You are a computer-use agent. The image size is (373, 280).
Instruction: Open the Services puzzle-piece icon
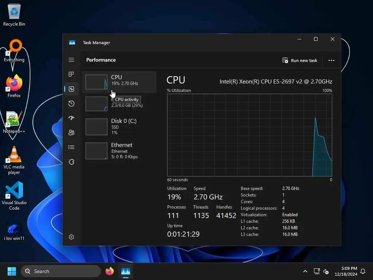click(71, 162)
